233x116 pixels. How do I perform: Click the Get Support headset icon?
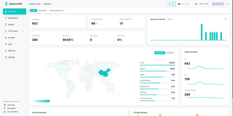click(5, 108)
